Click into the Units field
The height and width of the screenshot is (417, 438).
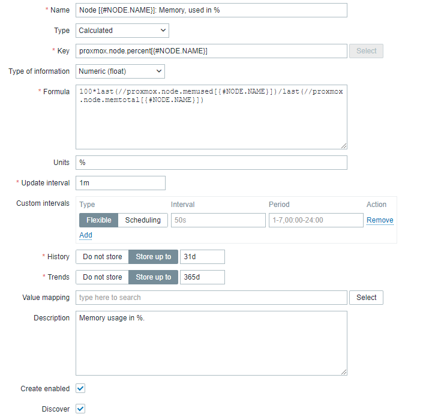point(211,163)
